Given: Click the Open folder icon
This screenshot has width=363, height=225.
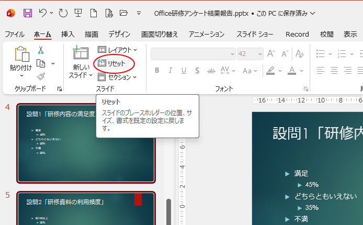Looking at the screenshot, I should coord(123,13).
